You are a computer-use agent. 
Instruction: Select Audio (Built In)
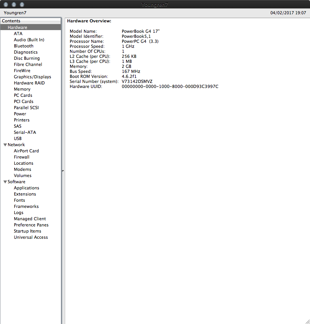(x=29, y=40)
